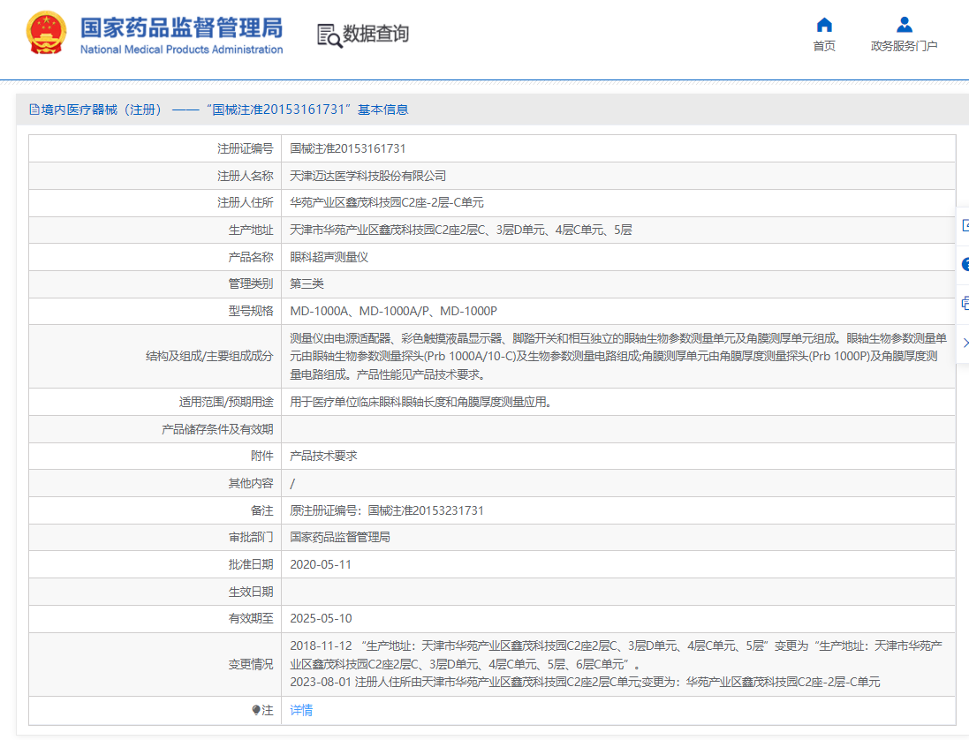Image resolution: width=969 pixels, height=740 pixels.
Task: Select the 2018-11-12 change record
Action: [x=617, y=654]
